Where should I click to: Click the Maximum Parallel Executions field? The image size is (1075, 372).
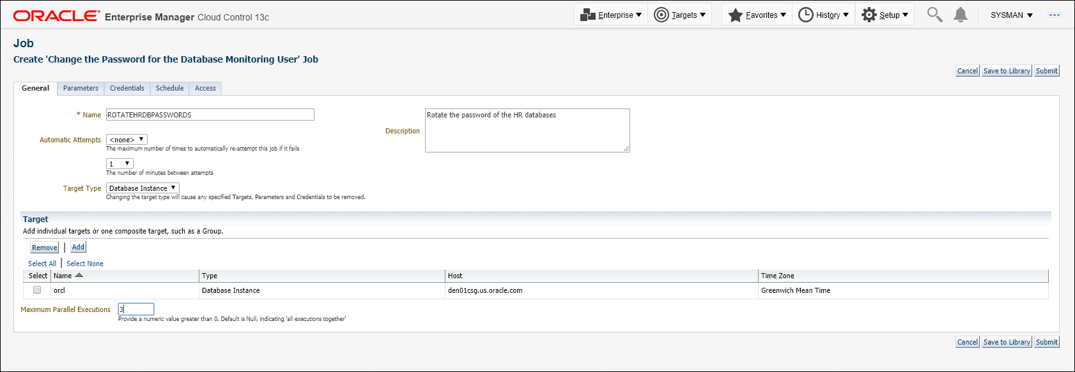click(x=136, y=309)
